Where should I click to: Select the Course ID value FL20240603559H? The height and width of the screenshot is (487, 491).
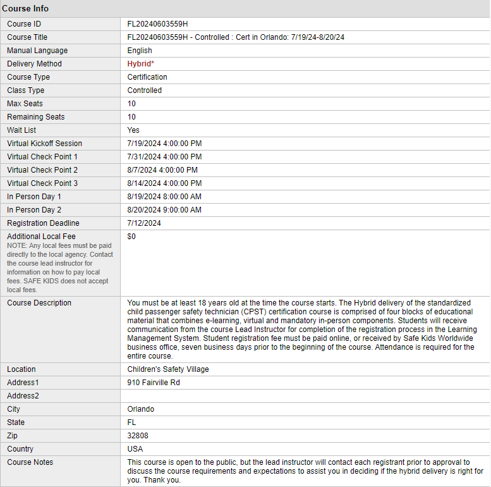(157, 24)
